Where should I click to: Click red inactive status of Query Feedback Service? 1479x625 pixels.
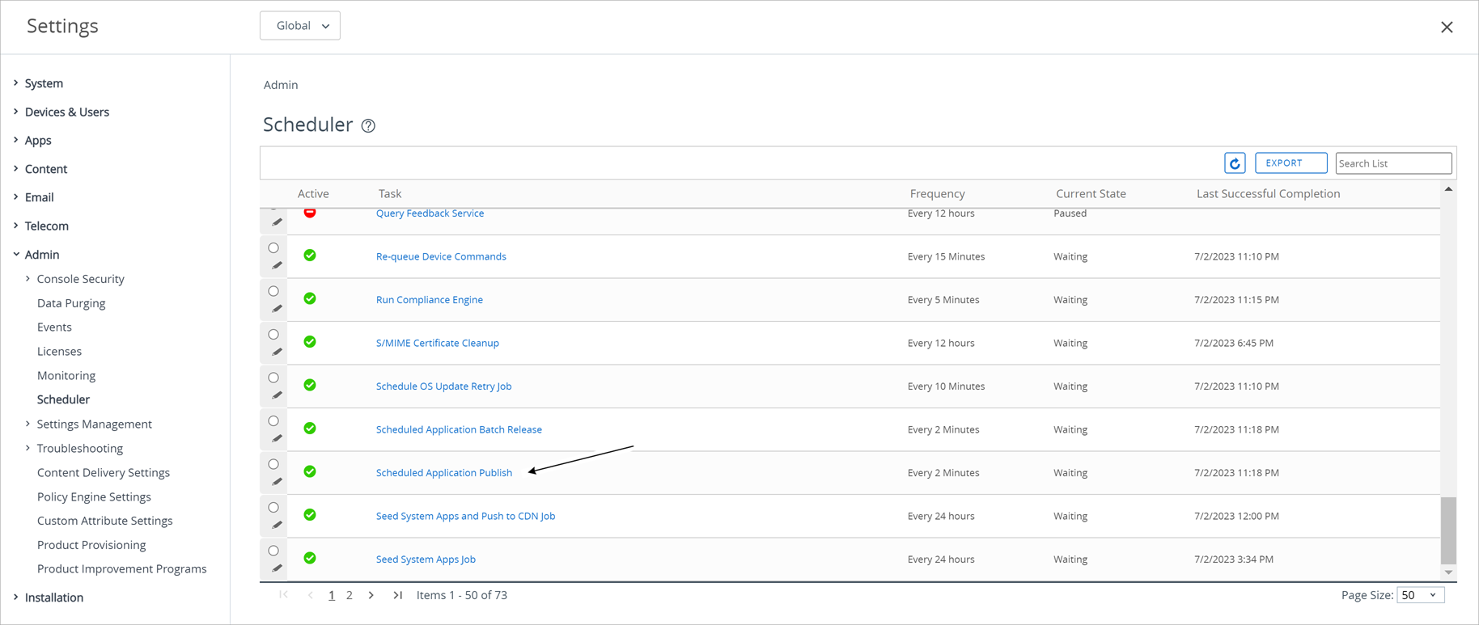pyautogui.click(x=310, y=213)
